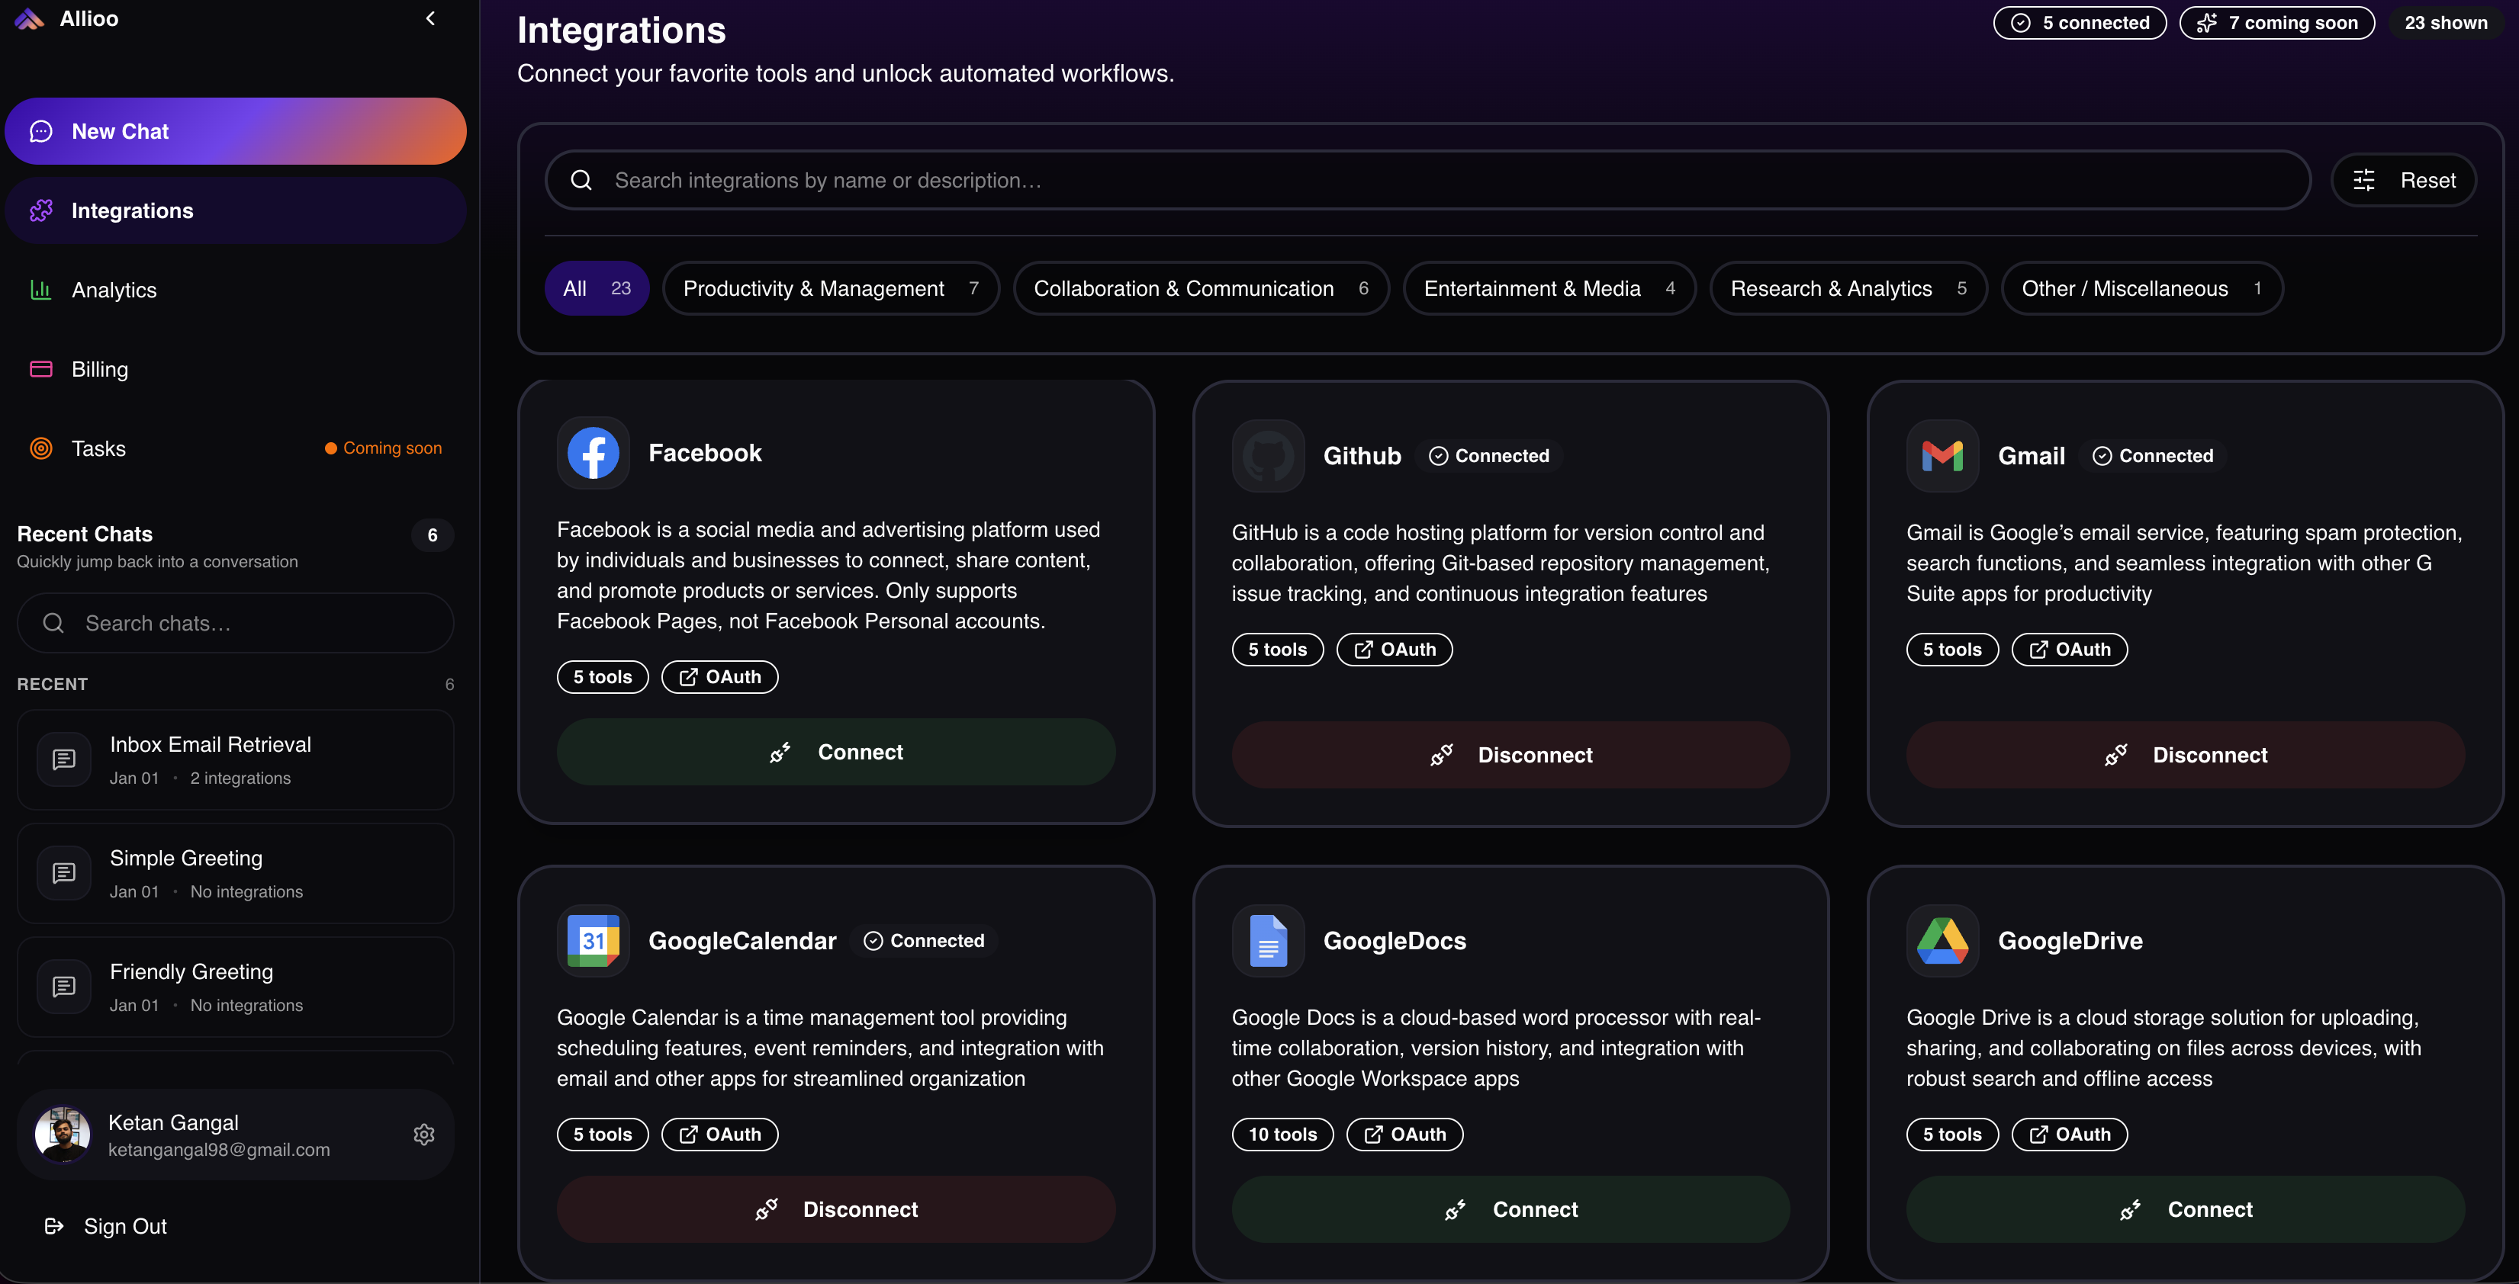The image size is (2519, 1284).
Task: Click the Github logo icon
Action: pos(1267,456)
